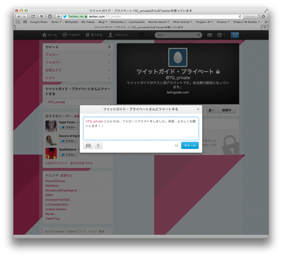Follow SybilStallone with フォロー button
The image size is (282, 257).
coord(69,155)
